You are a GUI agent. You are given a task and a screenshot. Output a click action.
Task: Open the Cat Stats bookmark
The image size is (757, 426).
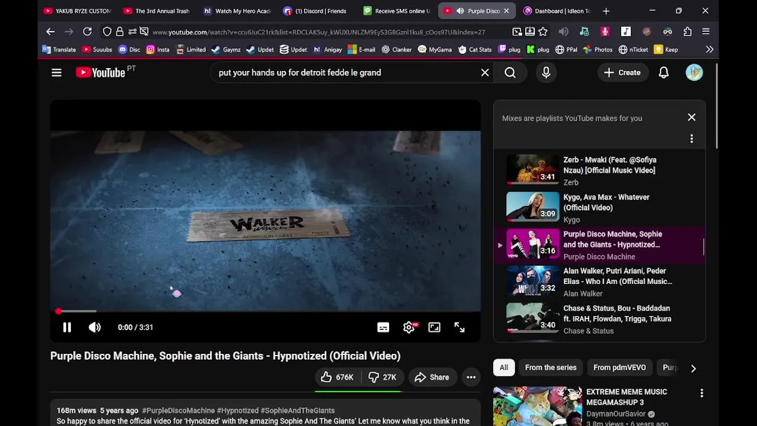point(474,50)
